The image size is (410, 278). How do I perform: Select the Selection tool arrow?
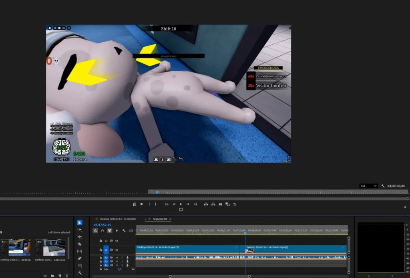point(80,223)
